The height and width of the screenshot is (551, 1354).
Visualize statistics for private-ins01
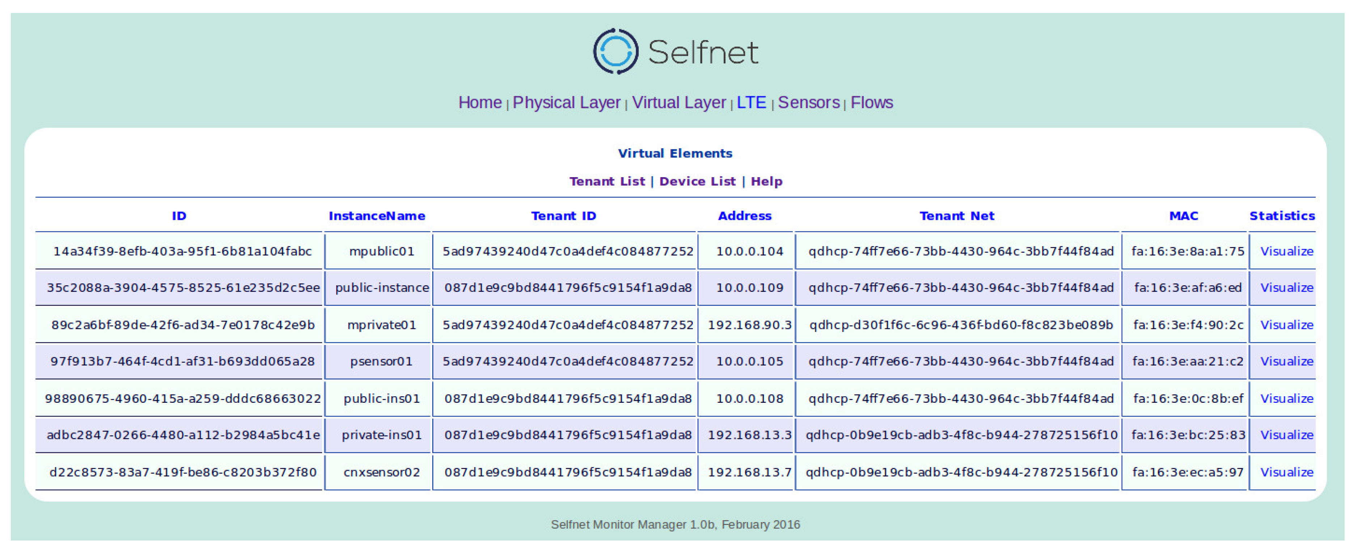(x=1287, y=434)
